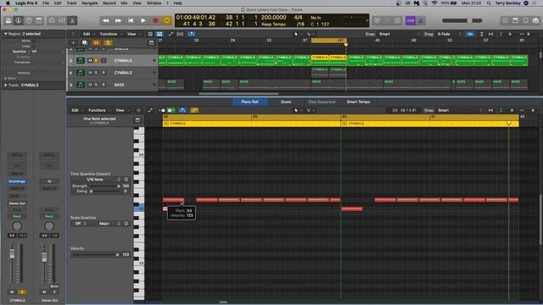Toggle Piano Roll yellow link button
This screenshot has width=543, height=305.
(194, 110)
